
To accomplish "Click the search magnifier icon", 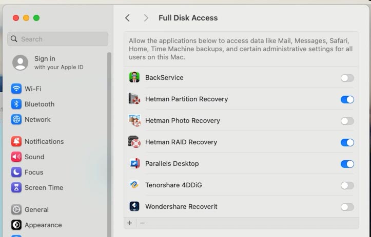I will 14,39.
